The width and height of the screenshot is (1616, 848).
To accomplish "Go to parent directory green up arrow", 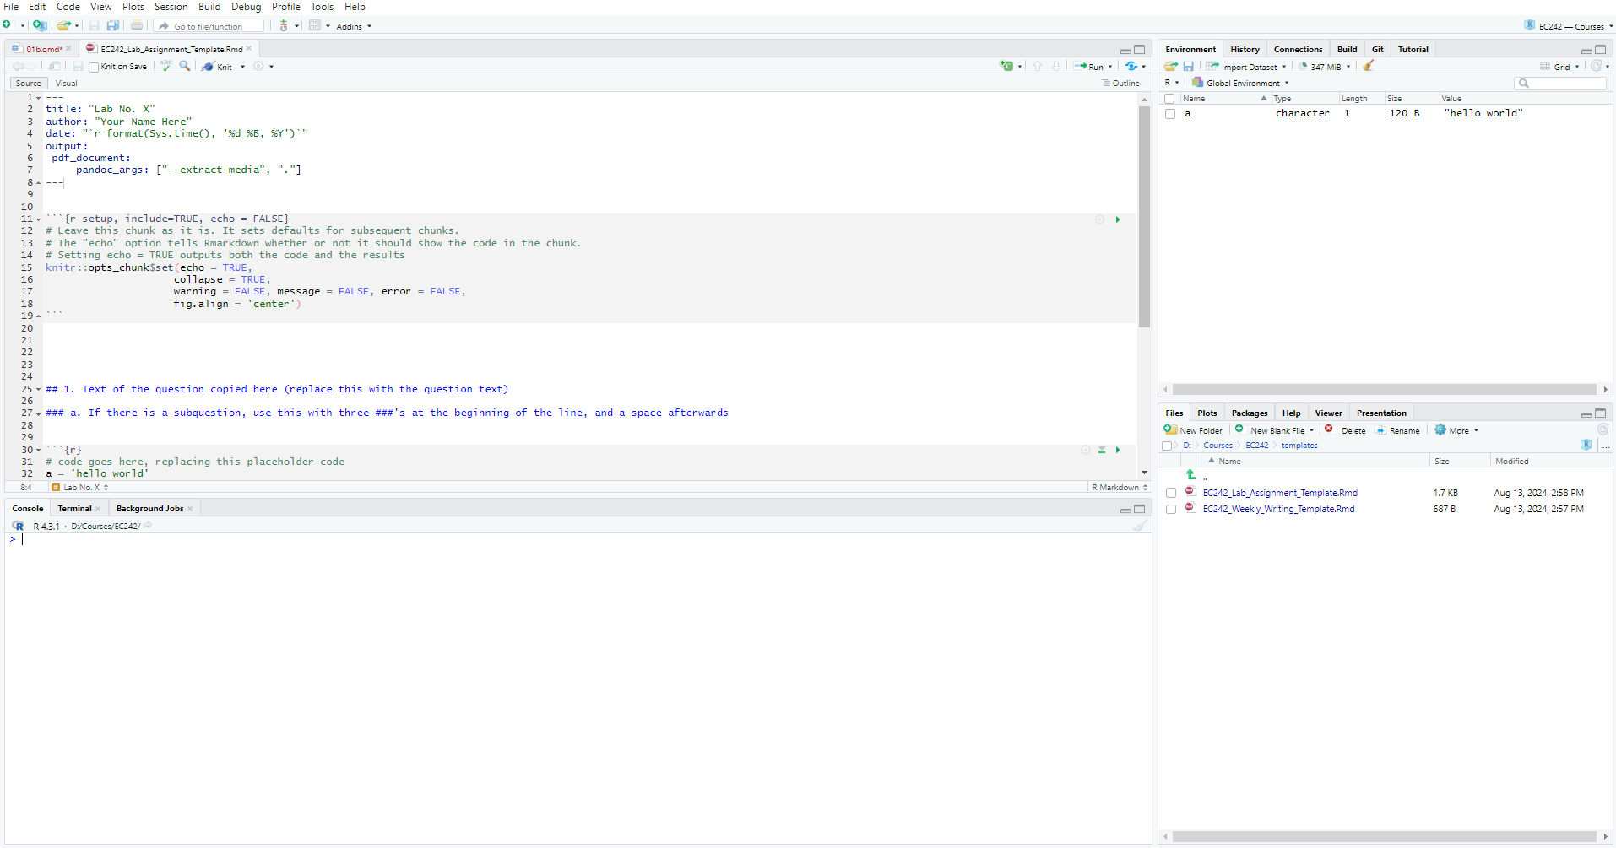I will [1191, 475].
